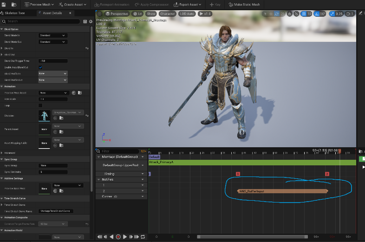Save the asset with the floppy disk icon
The height and width of the screenshot is (242, 365).
tap(4, 5)
